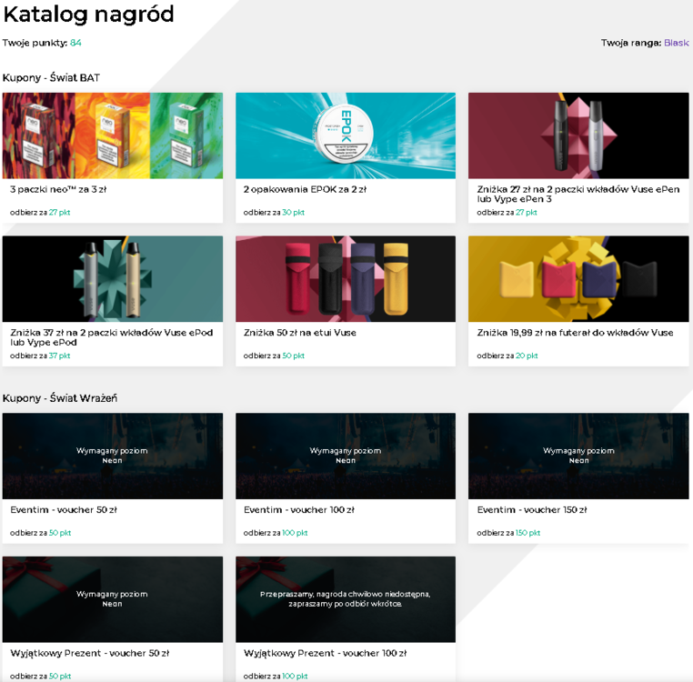Click title 'Eventim - voucher 150 zł'
Image resolution: width=693 pixels, height=682 pixels.
[532, 509]
